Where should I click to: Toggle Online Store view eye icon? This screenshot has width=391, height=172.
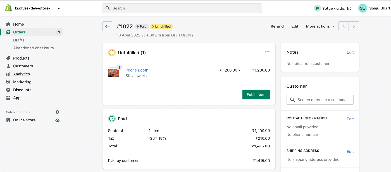[x=58, y=120]
